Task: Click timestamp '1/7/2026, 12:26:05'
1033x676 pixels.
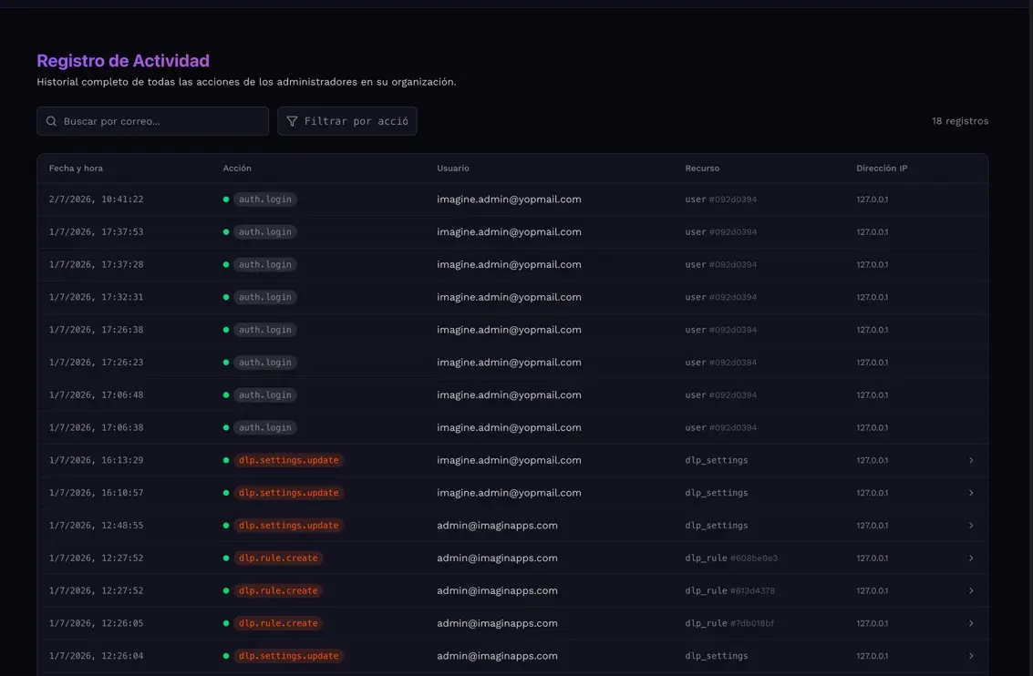Action: point(96,623)
